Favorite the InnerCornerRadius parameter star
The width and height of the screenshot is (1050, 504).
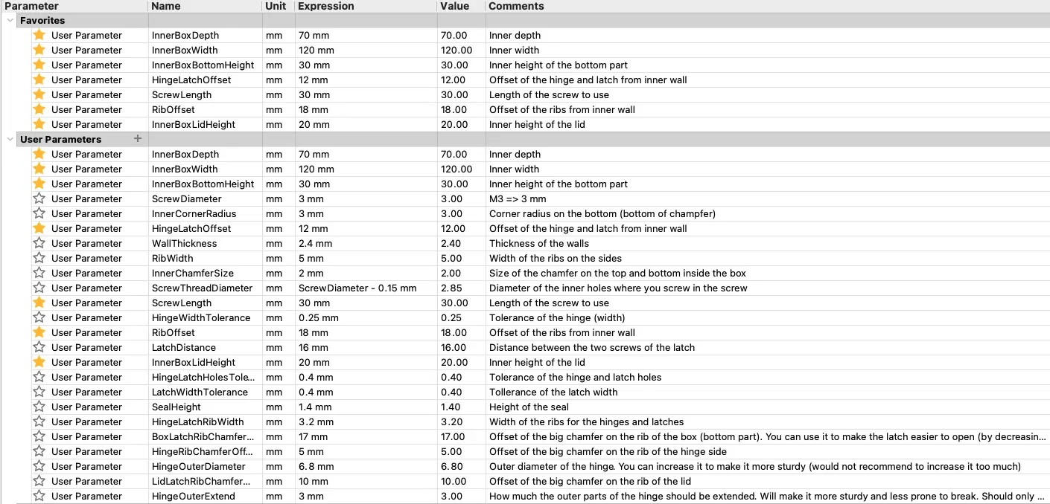(x=39, y=213)
